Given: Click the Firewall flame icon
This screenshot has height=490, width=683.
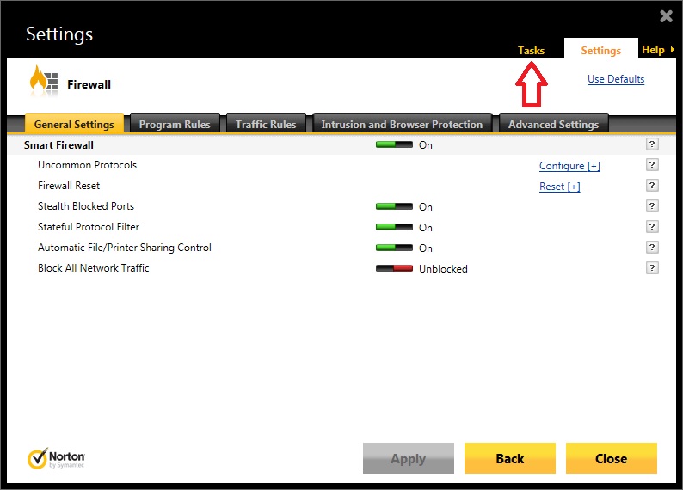Looking at the screenshot, I should pyautogui.click(x=43, y=81).
